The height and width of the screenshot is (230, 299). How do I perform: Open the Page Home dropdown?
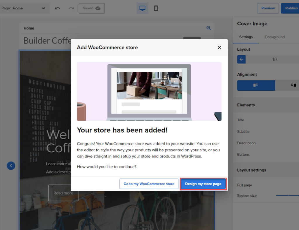[x=25, y=8]
